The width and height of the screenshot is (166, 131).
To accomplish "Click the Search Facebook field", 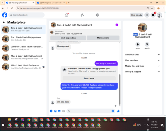I will coord(27,15).
